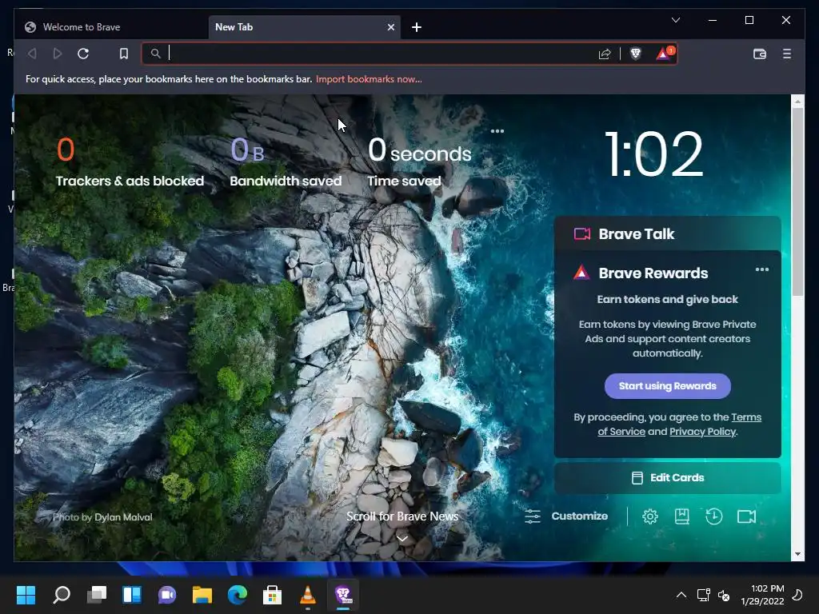
Task: Click the Customize button
Action: coord(566,516)
